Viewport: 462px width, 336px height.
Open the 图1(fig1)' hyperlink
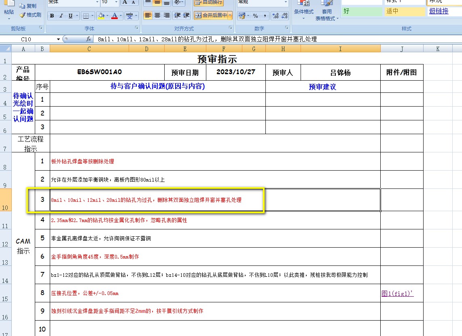(x=397, y=293)
